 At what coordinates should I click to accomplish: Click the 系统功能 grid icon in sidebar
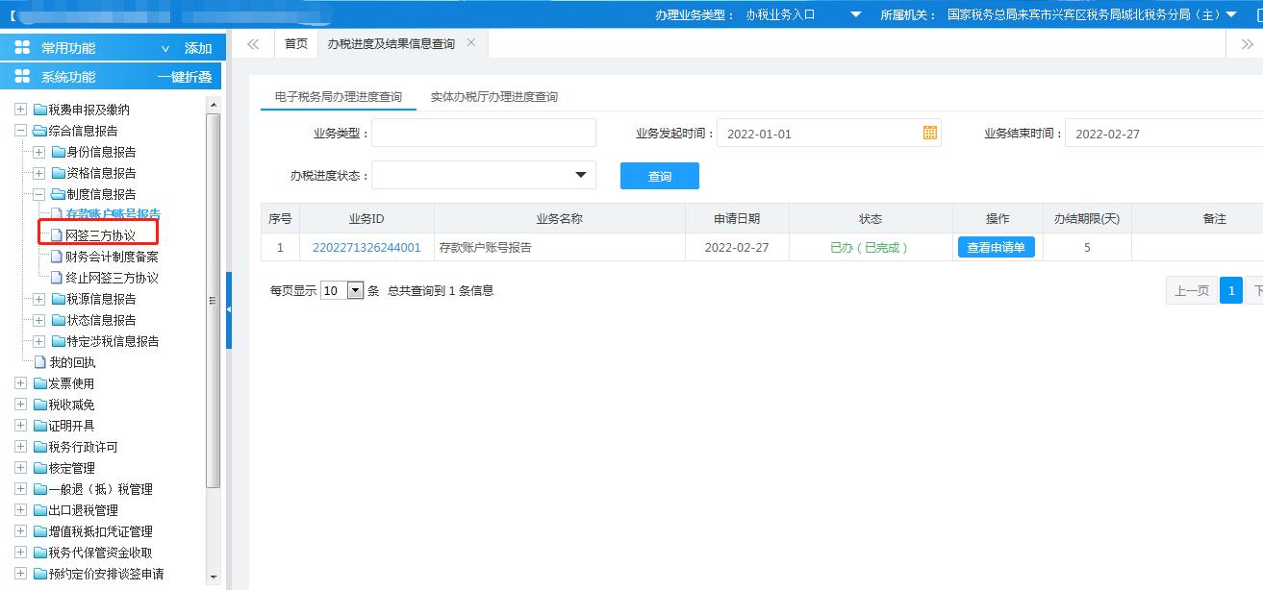click(x=21, y=76)
